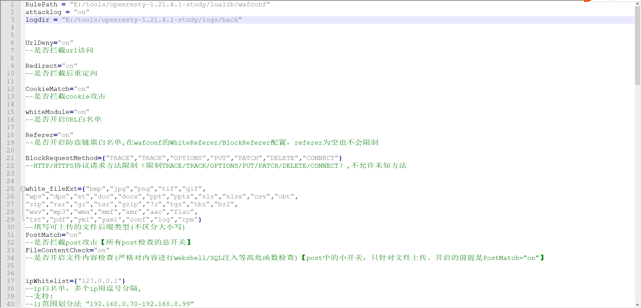Click the vertical scrollbar thumb
Screen dimensions: 641x308
click(x=638, y=45)
